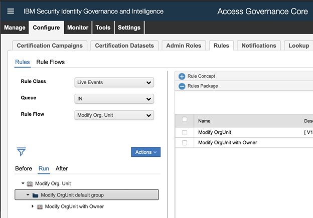This screenshot has height=218, width=313.
Task: Expand Rule Concept with plus icon
Action: (x=182, y=76)
